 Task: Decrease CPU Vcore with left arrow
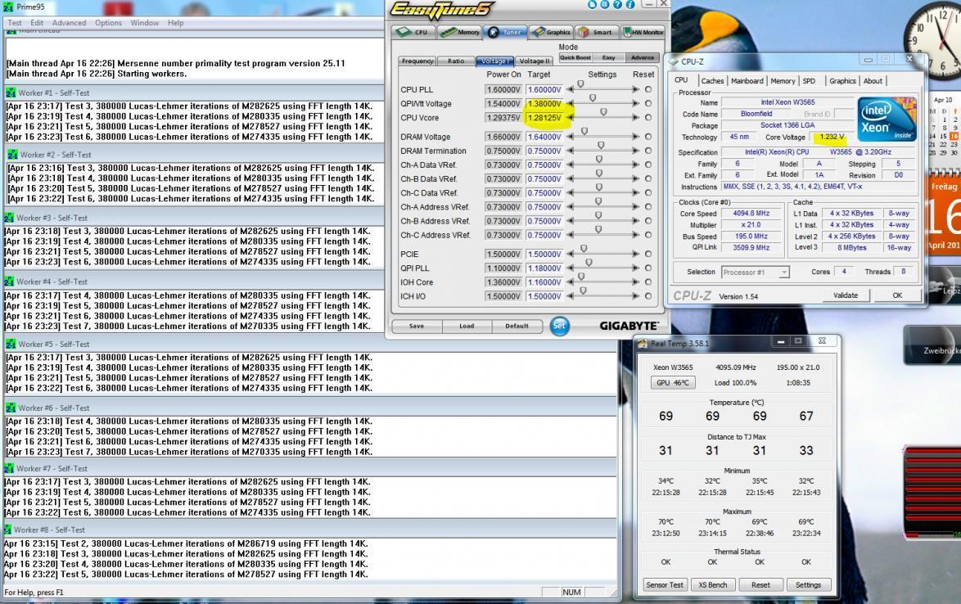[x=570, y=118]
